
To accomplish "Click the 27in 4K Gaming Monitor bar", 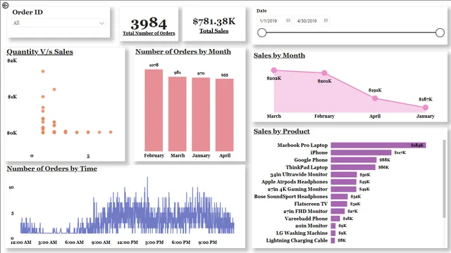I will (343, 189).
